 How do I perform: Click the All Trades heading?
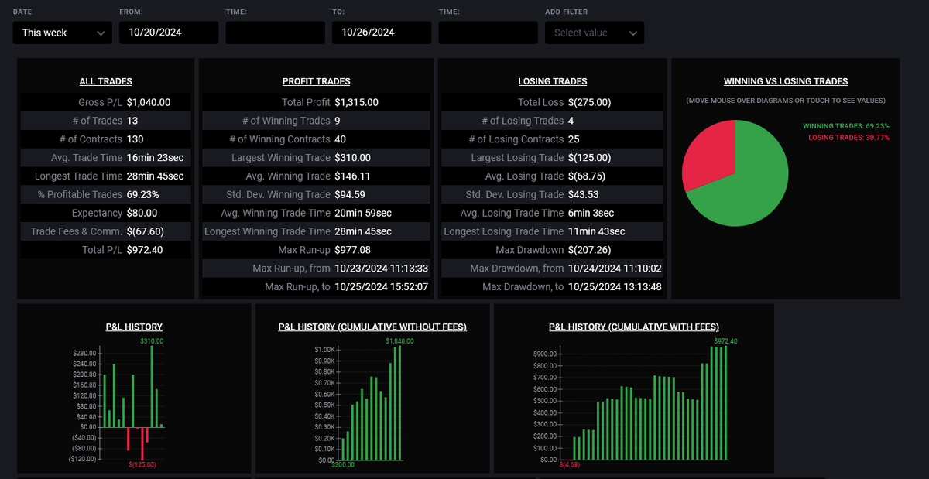(x=105, y=81)
